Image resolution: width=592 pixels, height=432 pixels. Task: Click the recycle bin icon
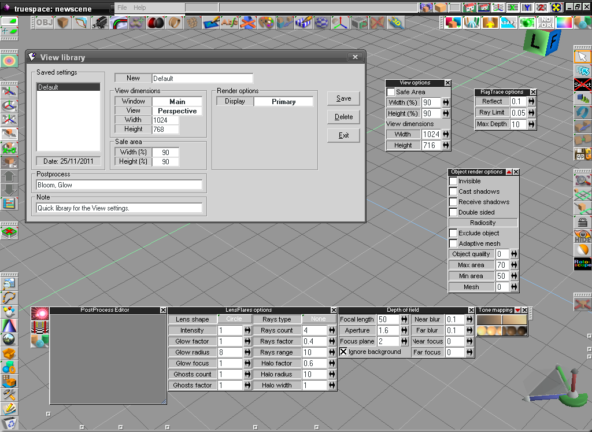(9, 423)
